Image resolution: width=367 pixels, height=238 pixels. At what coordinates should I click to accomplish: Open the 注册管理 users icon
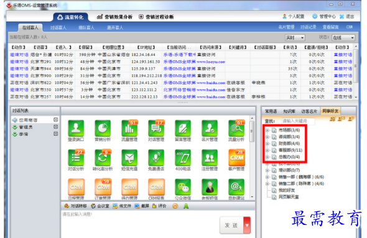[x=210, y=158]
